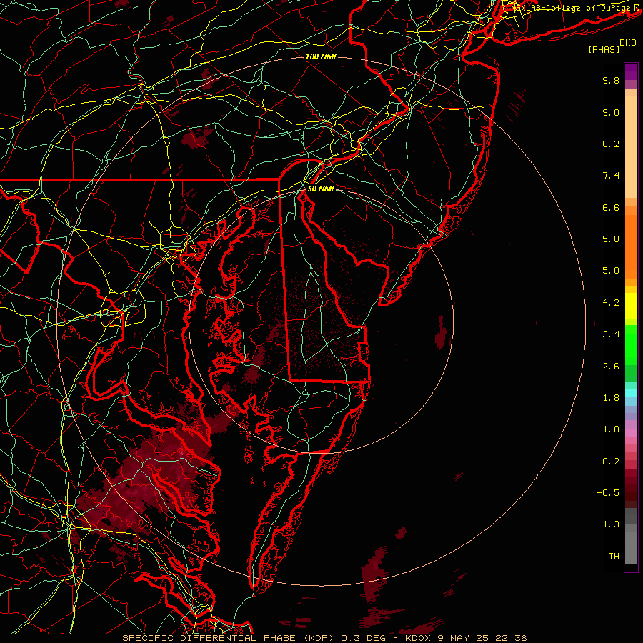The height and width of the screenshot is (643, 643).
Task: Click the 50 NMI range ring label
Action: tap(321, 189)
